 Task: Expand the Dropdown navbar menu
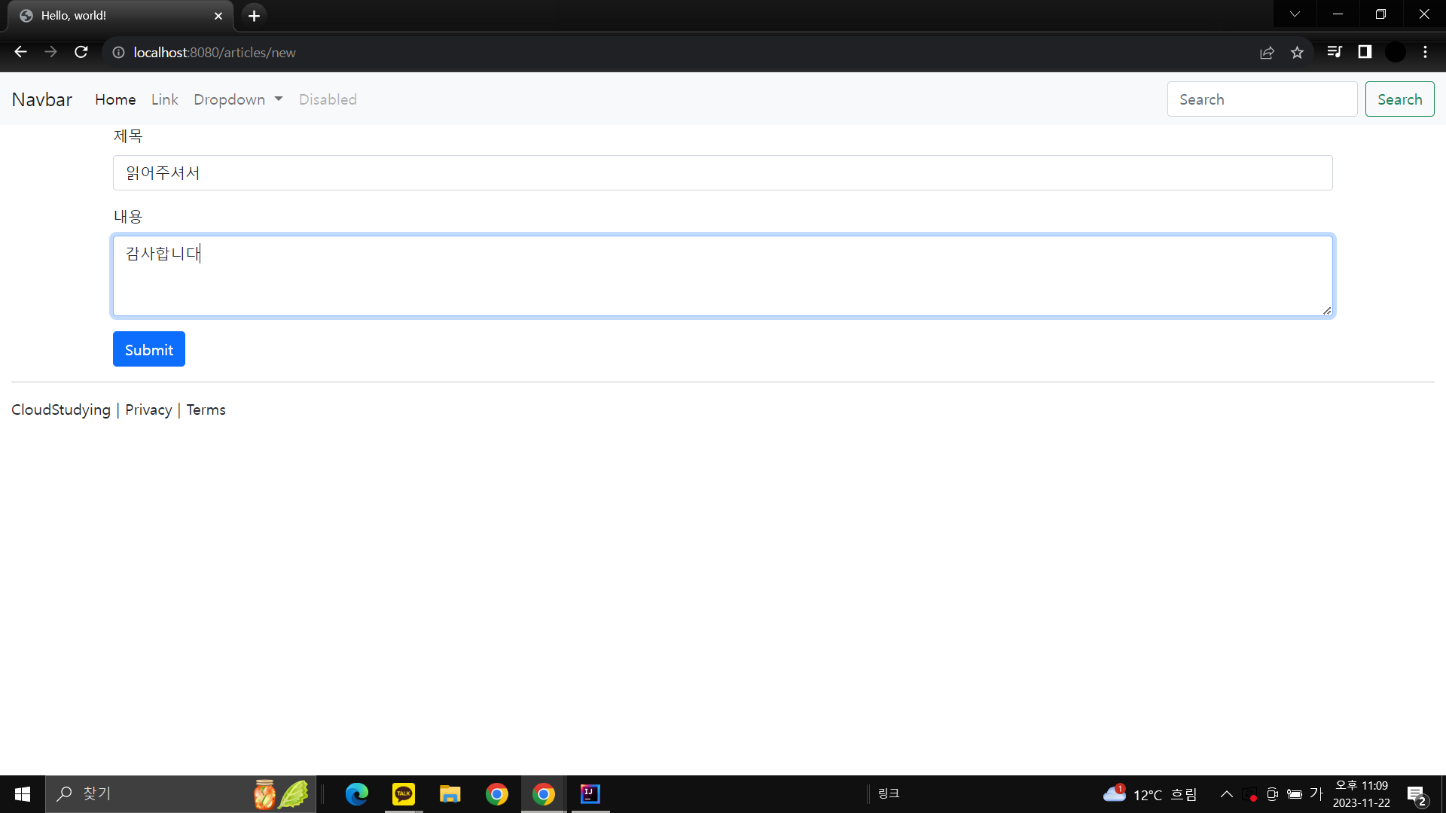[x=238, y=99]
